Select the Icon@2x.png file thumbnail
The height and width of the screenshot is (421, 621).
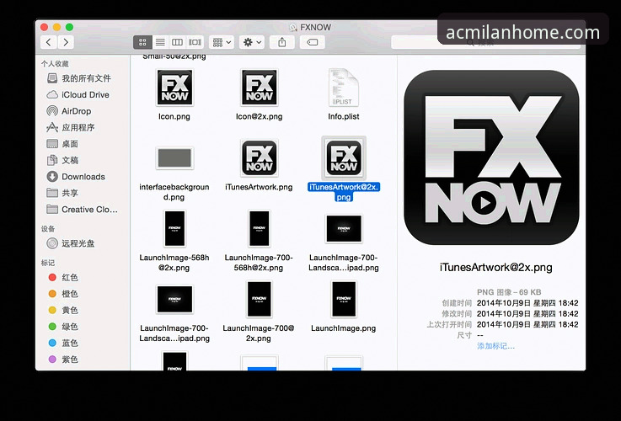(259, 88)
